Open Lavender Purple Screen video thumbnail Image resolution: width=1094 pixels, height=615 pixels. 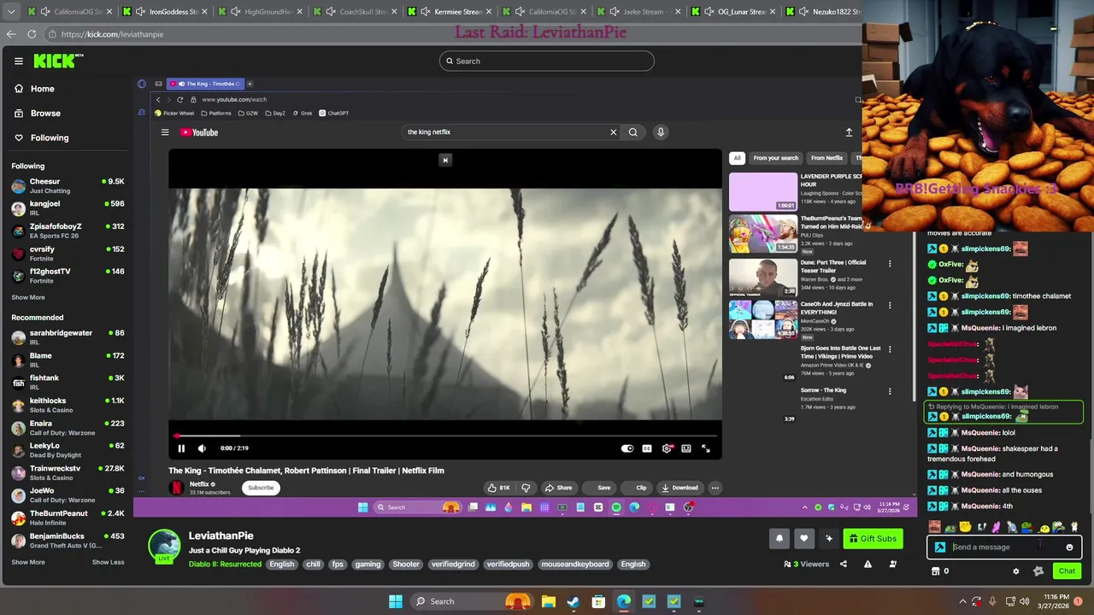(x=763, y=191)
